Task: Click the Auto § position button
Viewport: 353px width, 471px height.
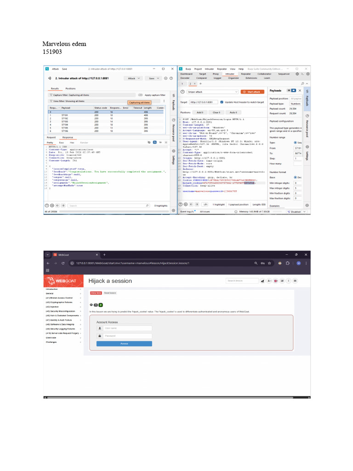Action: [233, 112]
